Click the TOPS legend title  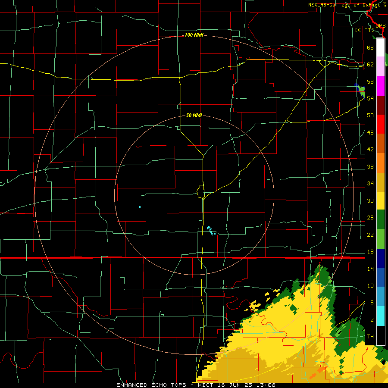tap(379, 25)
